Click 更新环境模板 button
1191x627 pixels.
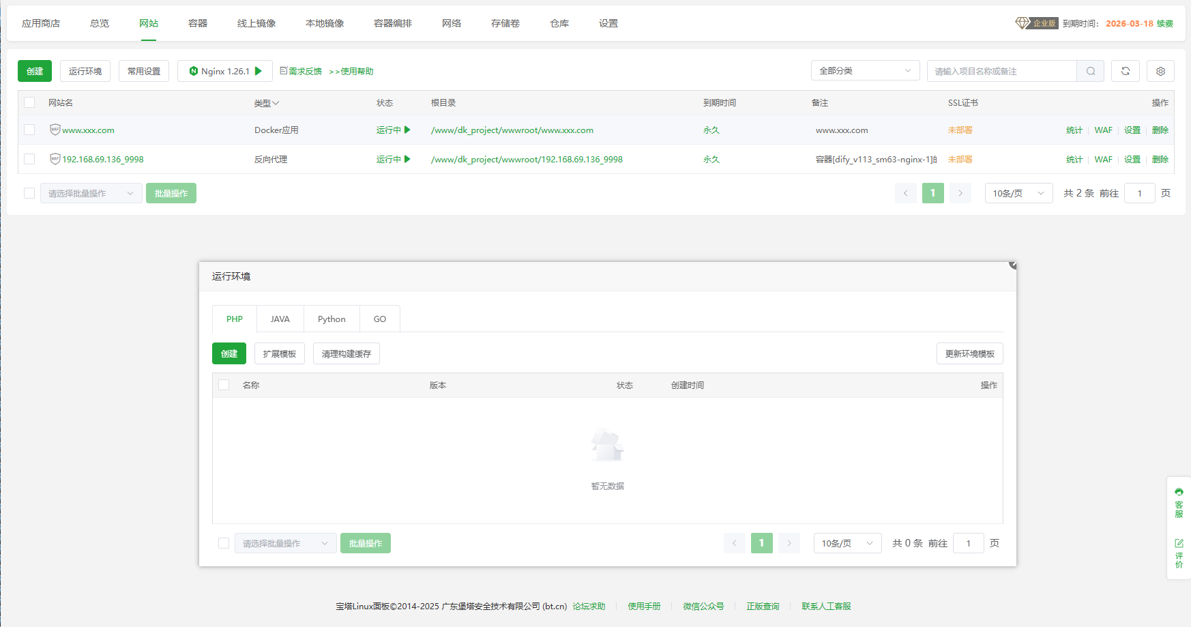click(x=969, y=353)
